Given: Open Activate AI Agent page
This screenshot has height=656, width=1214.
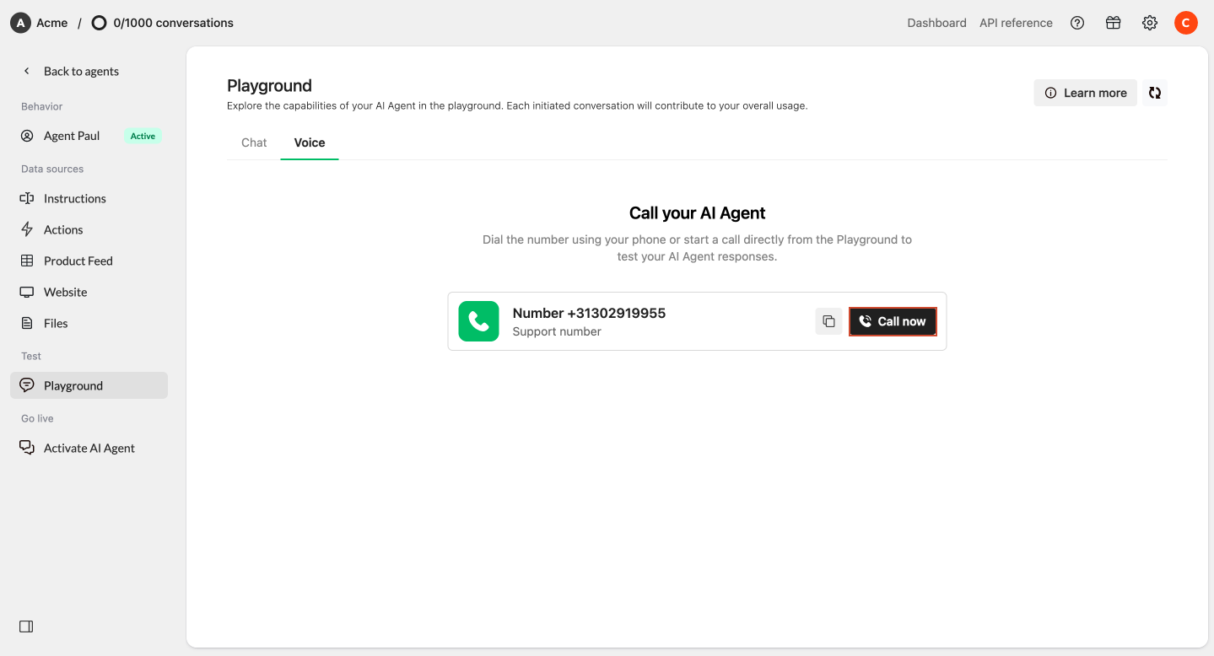Looking at the screenshot, I should pyautogui.click(x=89, y=448).
